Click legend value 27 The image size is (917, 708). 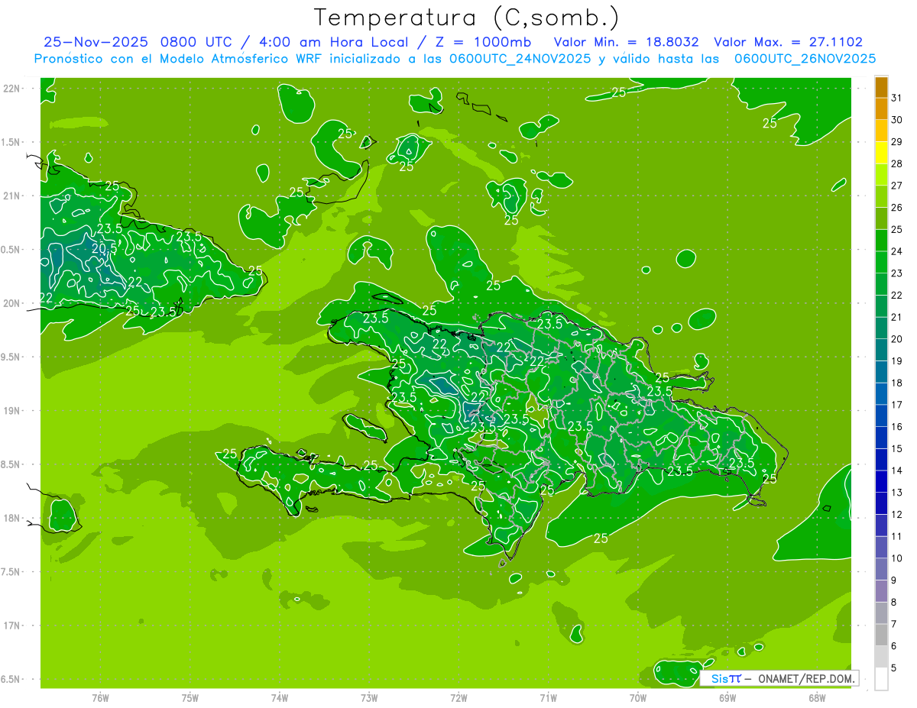click(896, 186)
